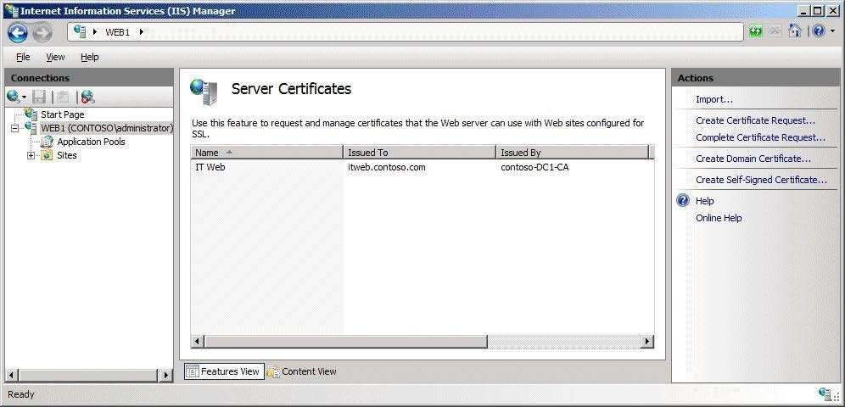
Task: Select Application Pools tree node
Action: coord(91,142)
